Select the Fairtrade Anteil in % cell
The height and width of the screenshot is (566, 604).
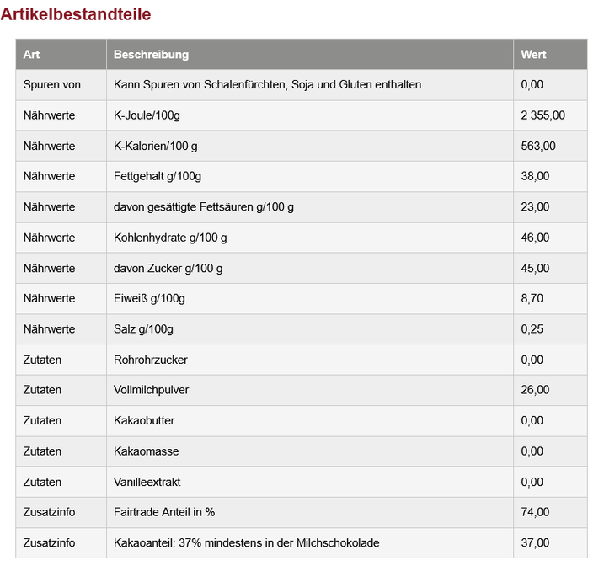click(x=164, y=512)
